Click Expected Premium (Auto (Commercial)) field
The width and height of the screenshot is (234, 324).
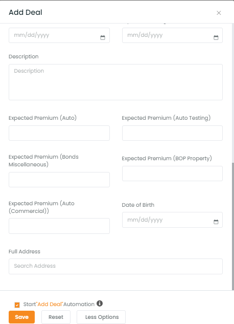click(x=59, y=226)
